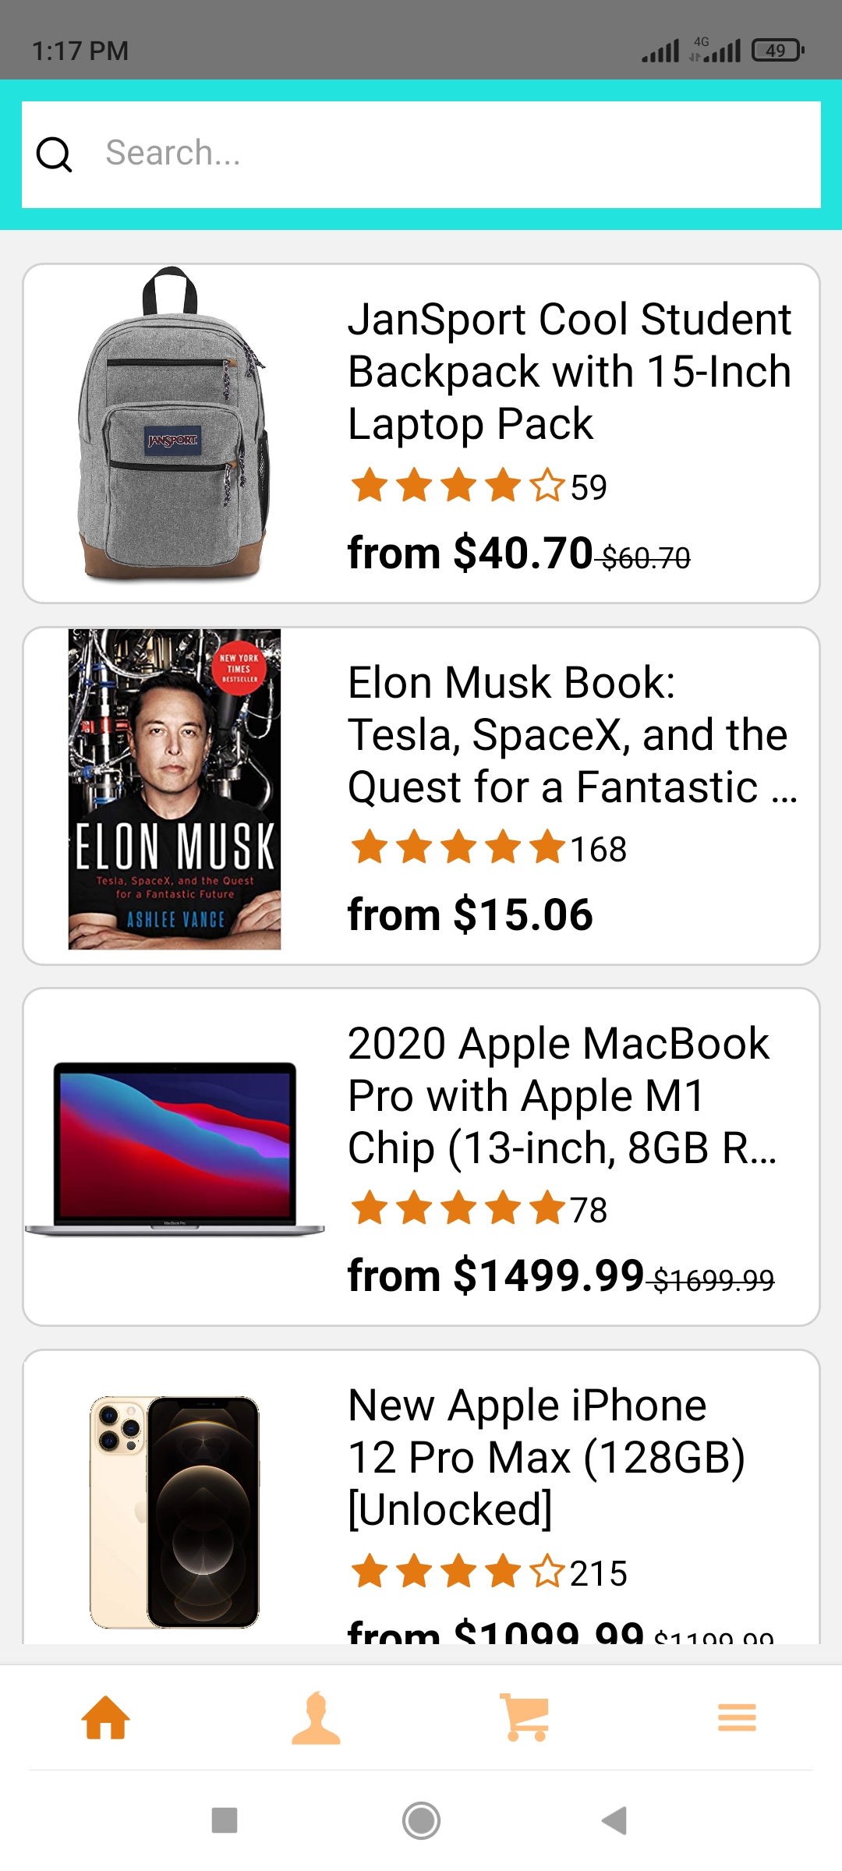Tap the MacBook Pro $1499.99 price
The image size is (842, 1871).
[x=496, y=1276]
